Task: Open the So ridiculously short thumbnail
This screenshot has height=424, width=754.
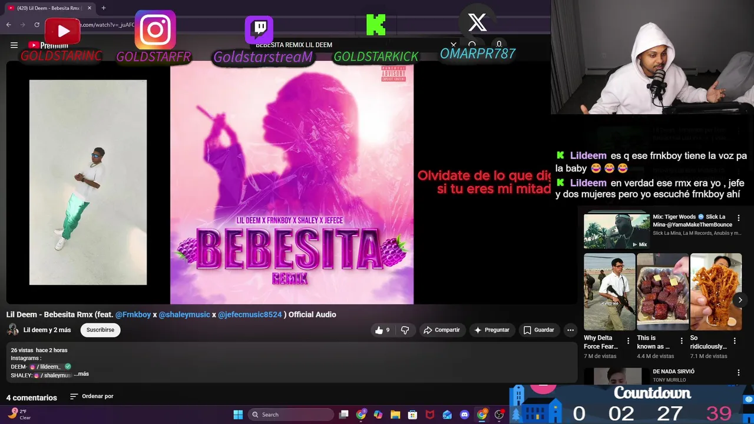Action: pos(715,291)
